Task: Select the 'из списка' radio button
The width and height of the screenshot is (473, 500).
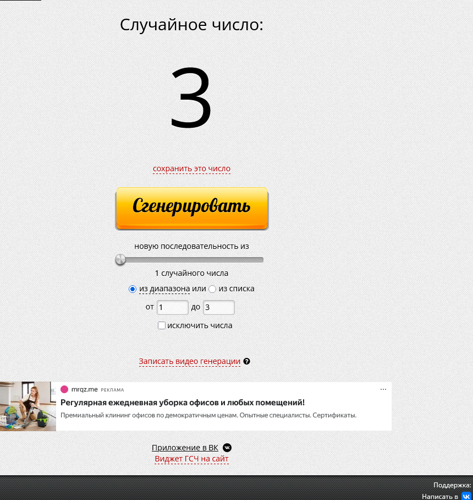Action: click(212, 289)
